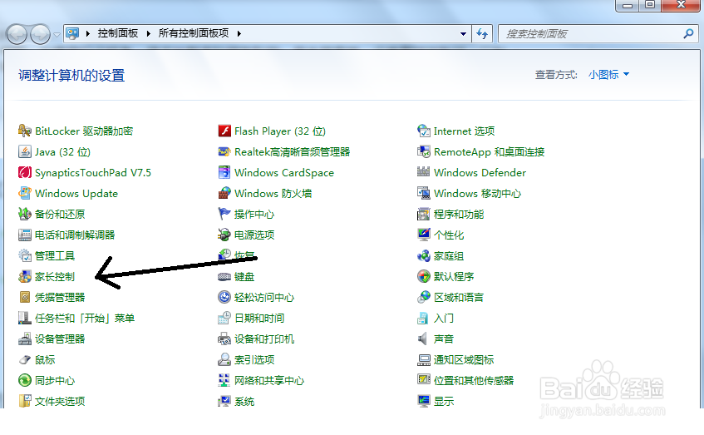The width and height of the screenshot is (704, 435).
Task: Click the Windows Defender icon
Action: click(x=423, y=172)
